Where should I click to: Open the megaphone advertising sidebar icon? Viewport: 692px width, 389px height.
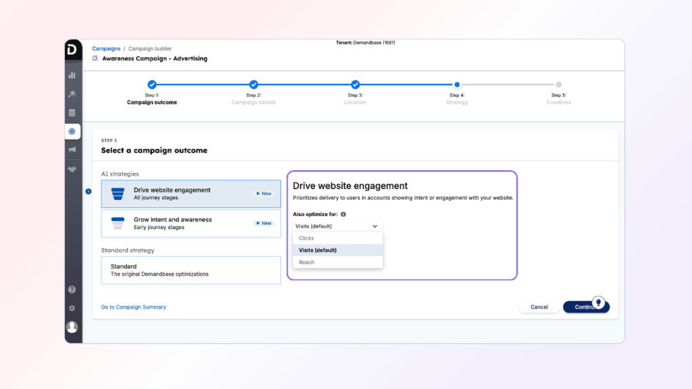click(72, 150)
